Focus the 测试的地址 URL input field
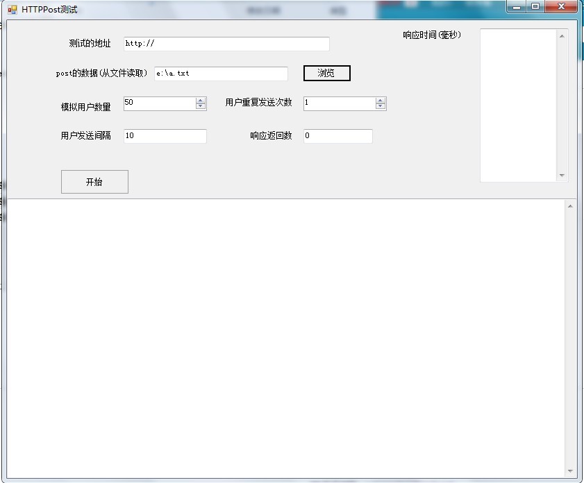Screen dimensions: 584x483 226,44
